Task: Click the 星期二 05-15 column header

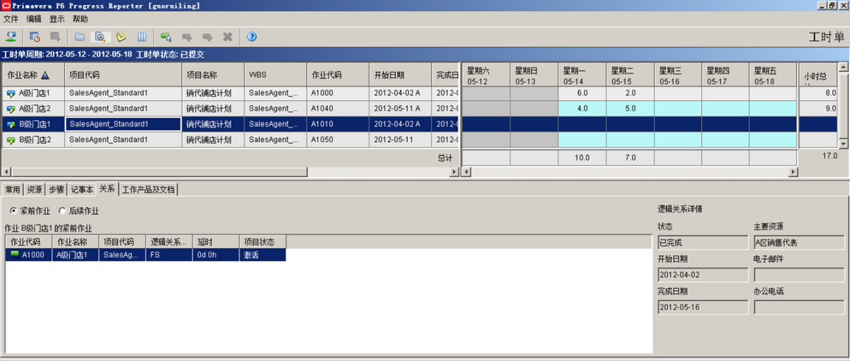Action: (630, 75)
